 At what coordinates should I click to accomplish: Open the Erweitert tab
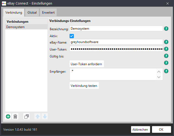point(48,13)
